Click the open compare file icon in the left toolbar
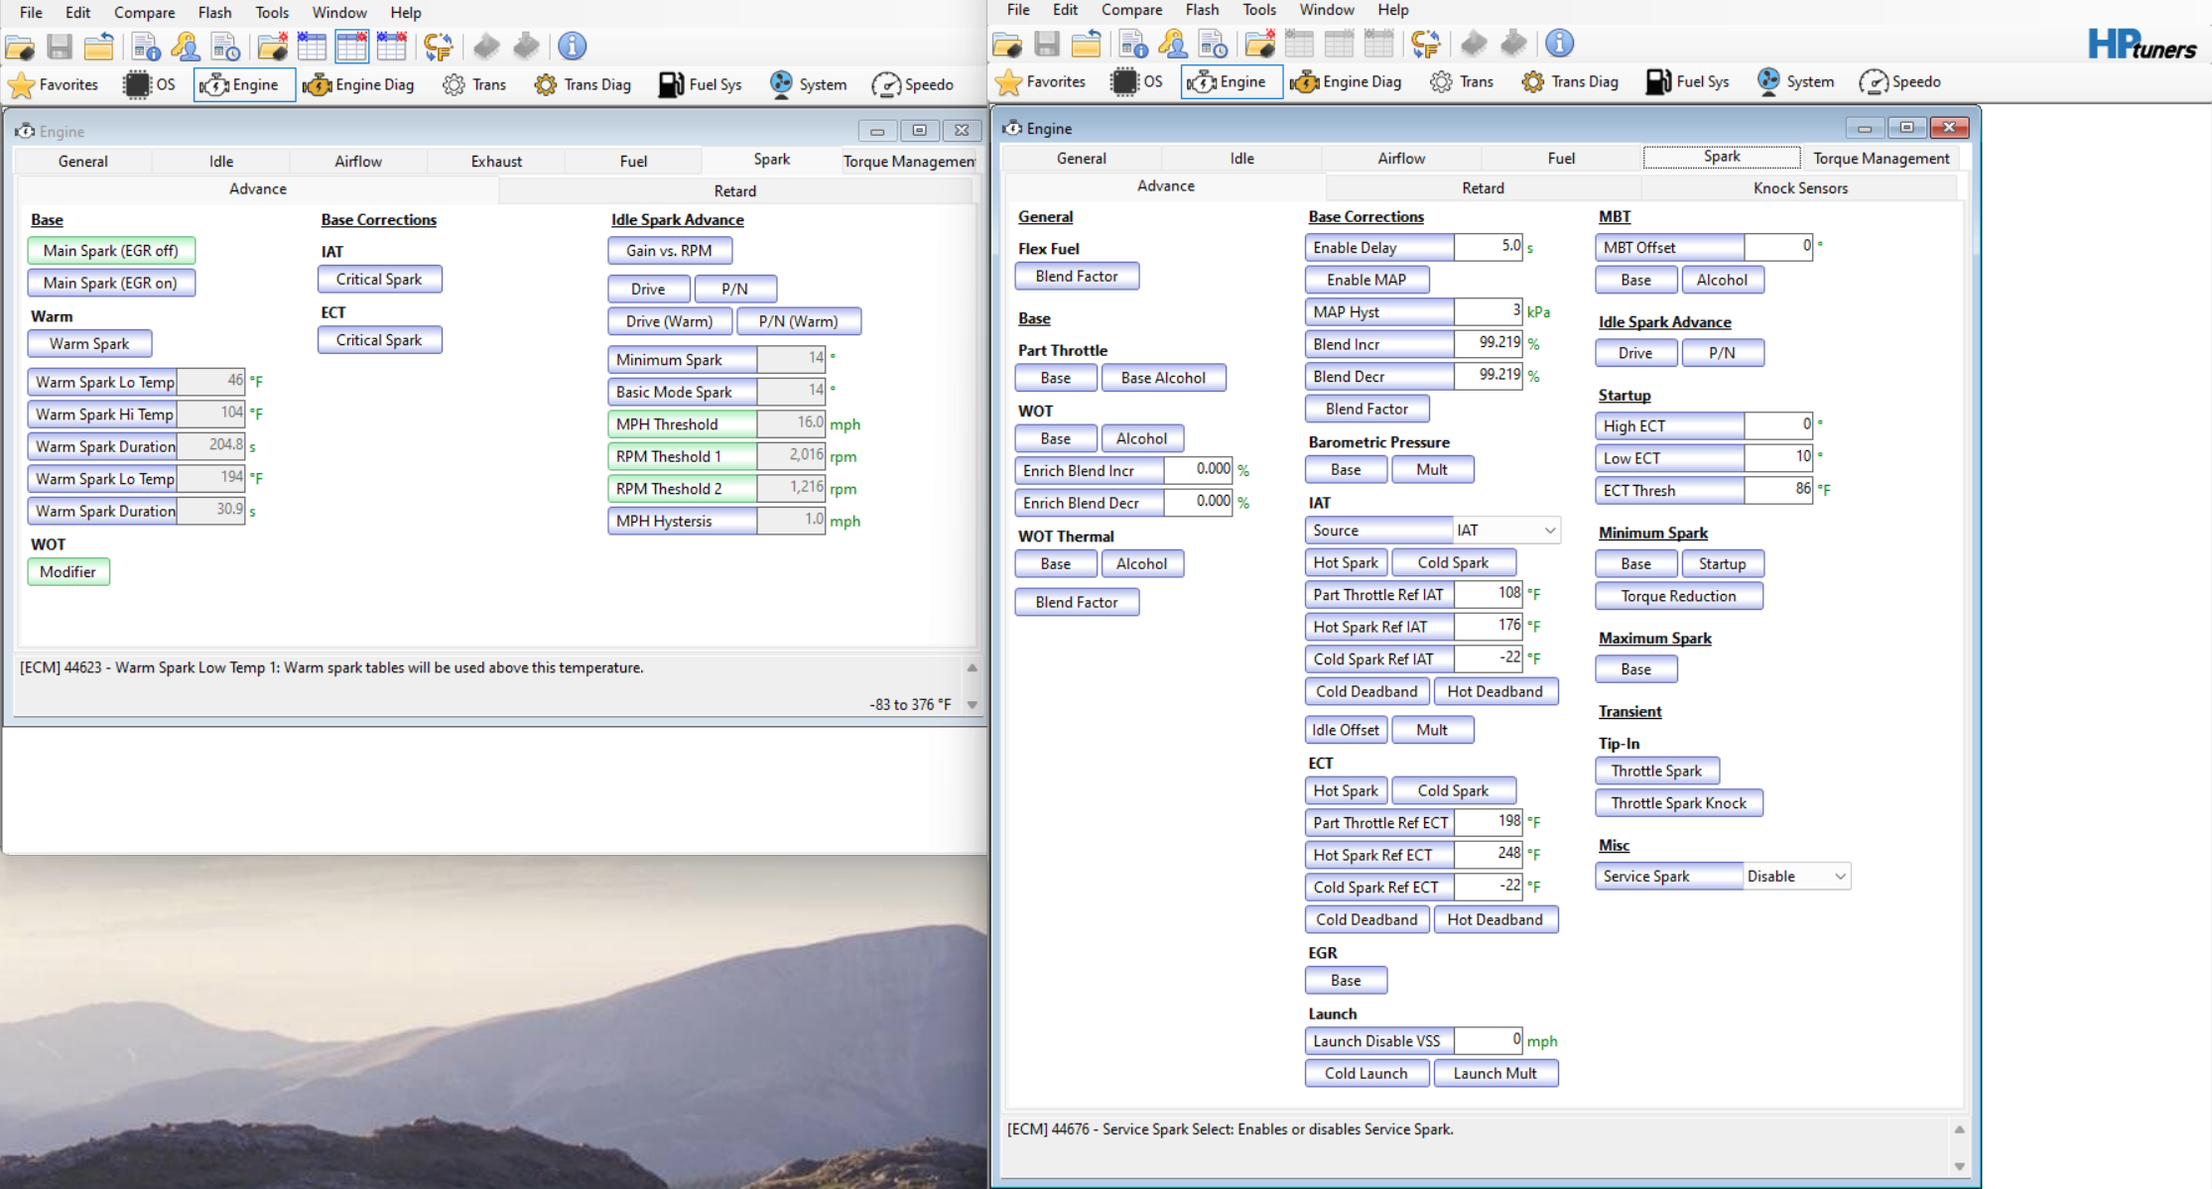The width and height of the screenshot is (2212, 1189). [x=272, y=46]
